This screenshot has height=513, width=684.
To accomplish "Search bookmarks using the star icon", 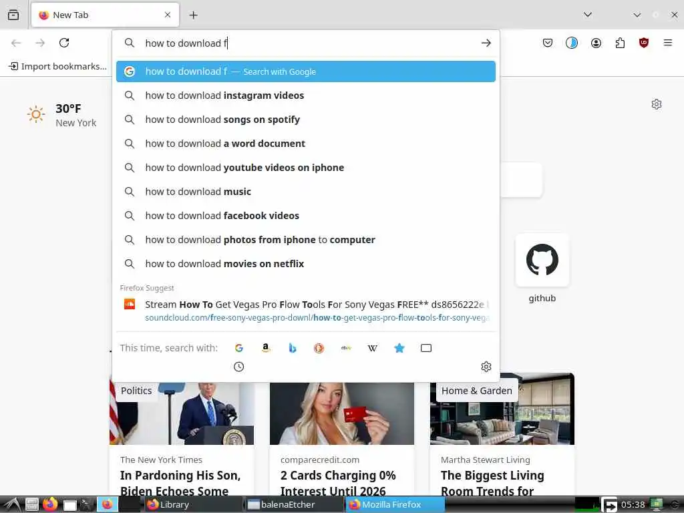I will (399, 348).
